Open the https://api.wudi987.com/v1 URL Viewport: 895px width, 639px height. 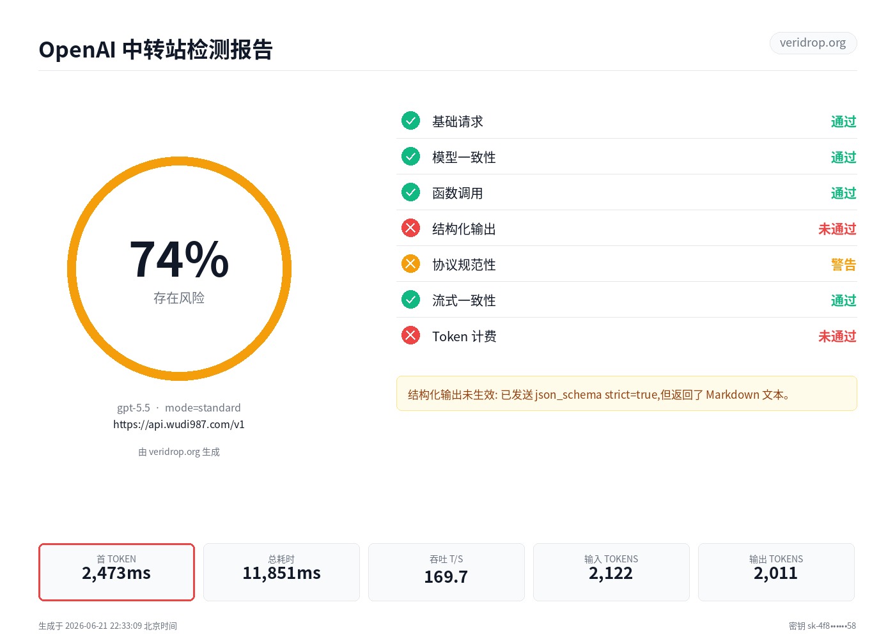point(179,424)
